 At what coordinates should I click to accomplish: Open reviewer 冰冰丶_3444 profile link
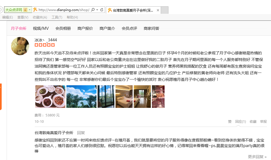46,40
